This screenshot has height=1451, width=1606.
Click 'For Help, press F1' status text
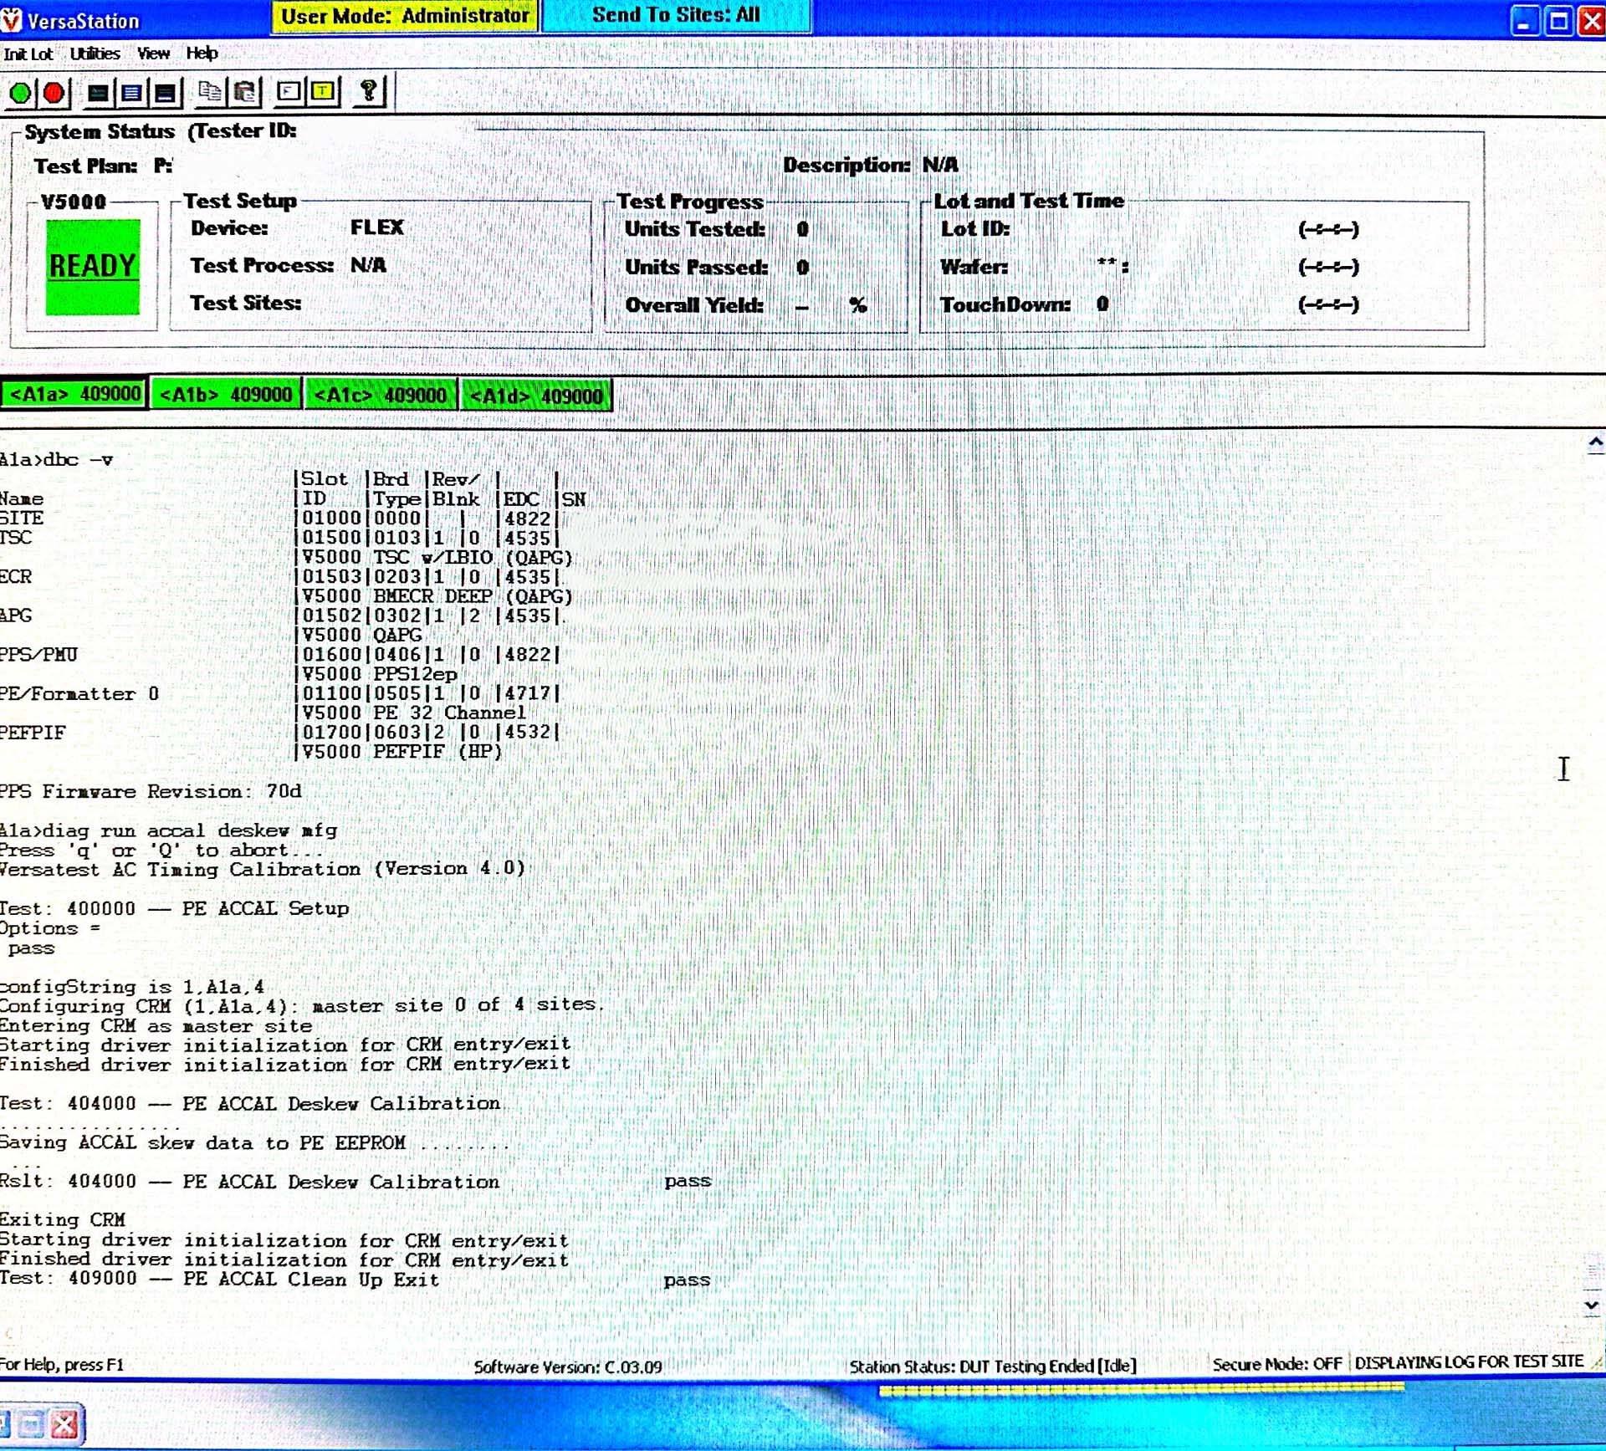click(x=62, y=1365)
